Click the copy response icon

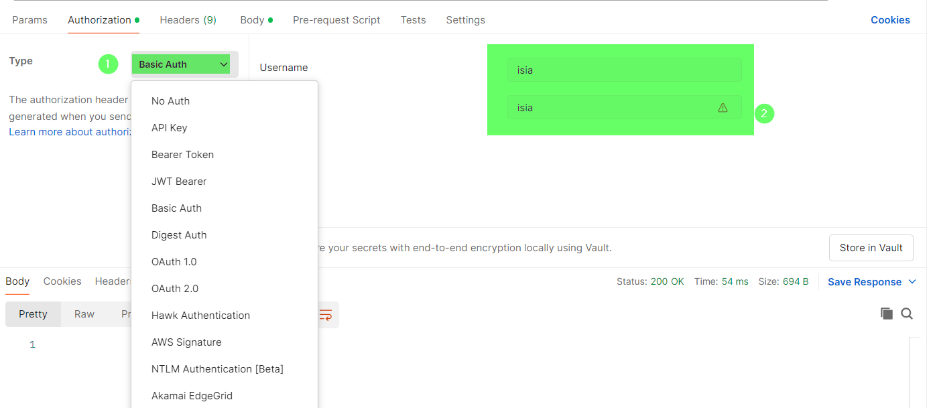tap(886, 314)
